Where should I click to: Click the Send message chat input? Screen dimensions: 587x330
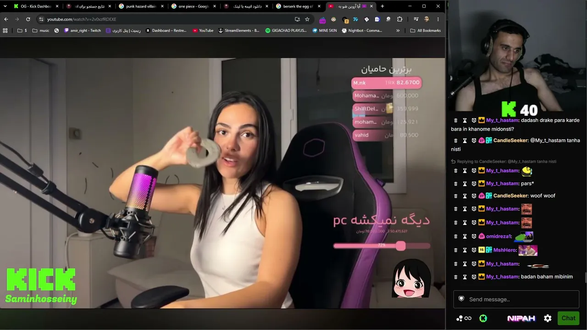tap(516, 299)
